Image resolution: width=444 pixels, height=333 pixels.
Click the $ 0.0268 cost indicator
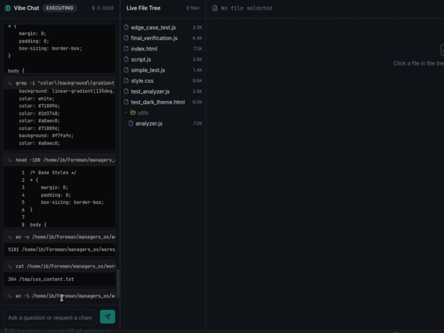click(x=103, y=8)
